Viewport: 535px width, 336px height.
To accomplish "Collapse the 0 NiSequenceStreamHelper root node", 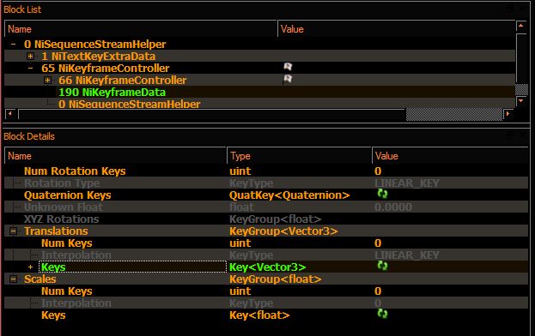I will (13, 45).
